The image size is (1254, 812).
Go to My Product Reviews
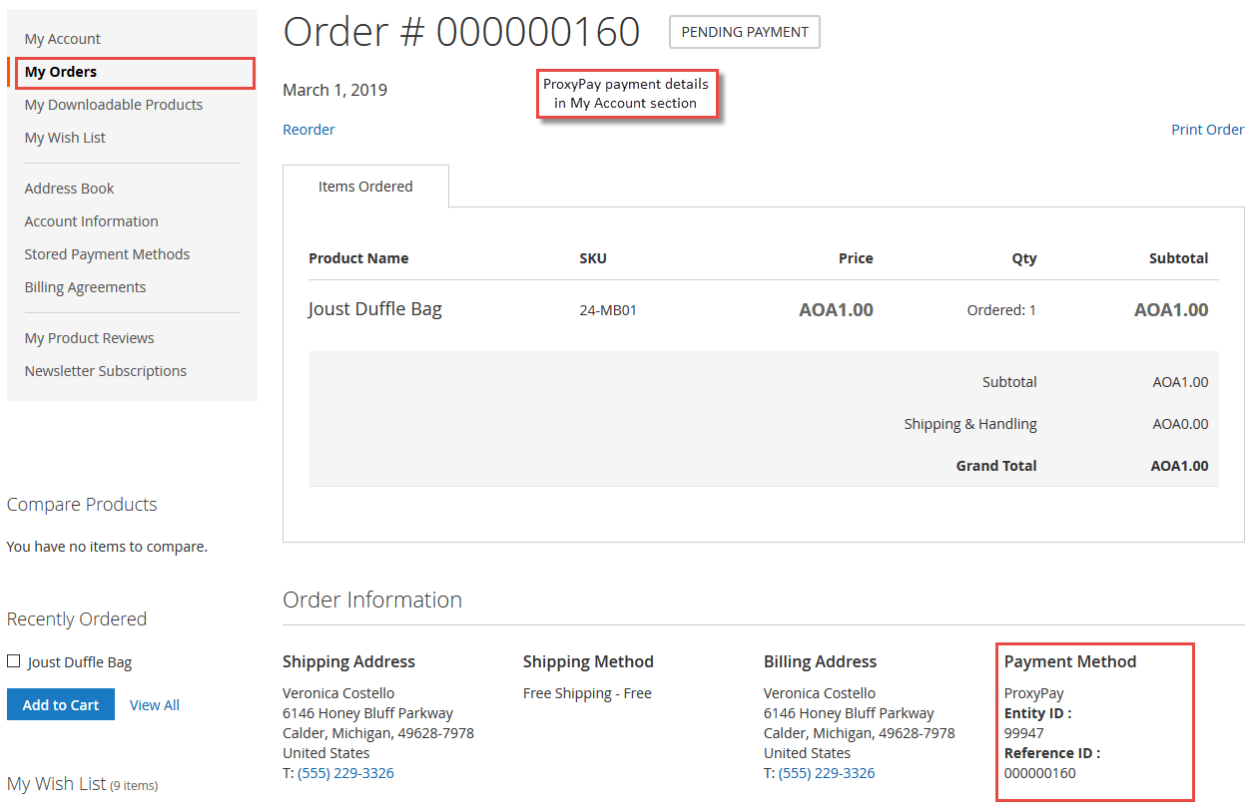(x=90, y=338)
